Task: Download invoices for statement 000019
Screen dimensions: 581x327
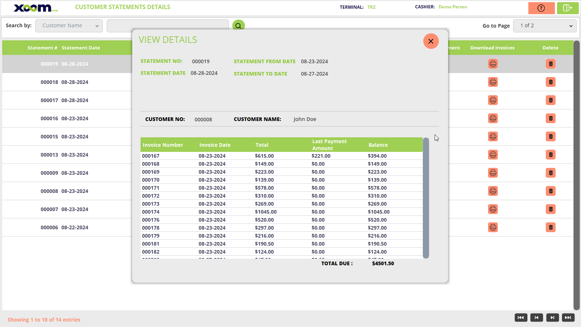Action: (493, 64)
